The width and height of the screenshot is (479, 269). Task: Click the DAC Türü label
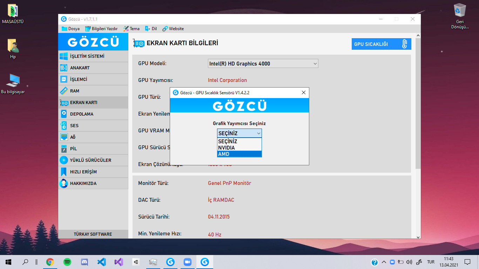[149, 200]
